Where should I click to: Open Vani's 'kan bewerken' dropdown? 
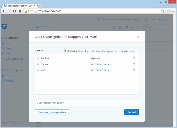click(x=100, y=70)
